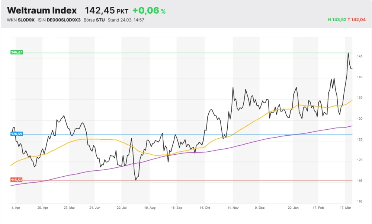Select the 17. Mär axis label
Screen dimensions: 372x224
coord(345,208)
